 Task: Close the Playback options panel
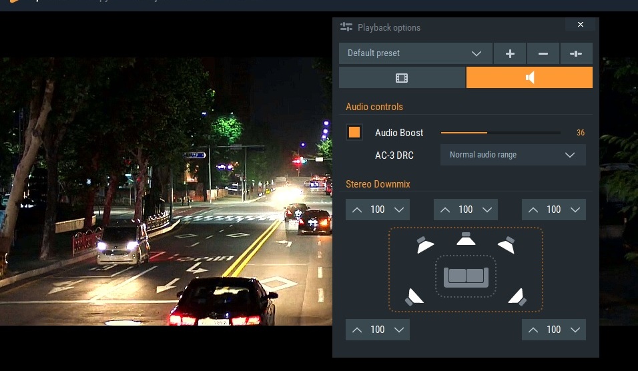(580, 25)
